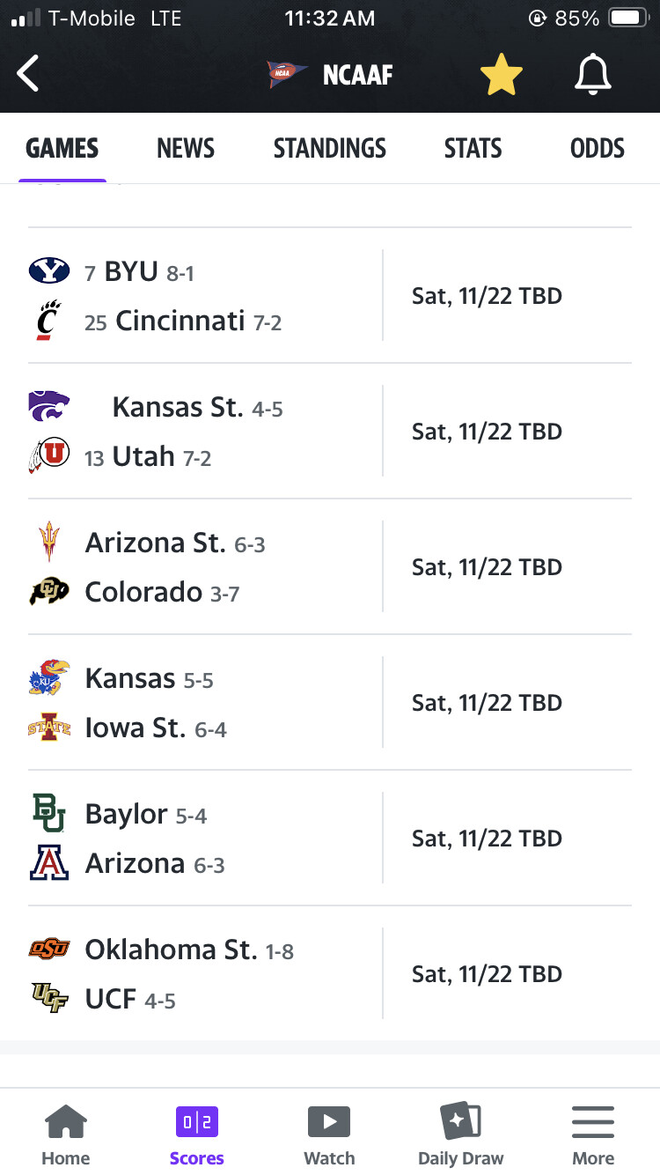The image size is (660, 1175).
Task: Tap the NCAA pennant logo
Action: [288, 75]
